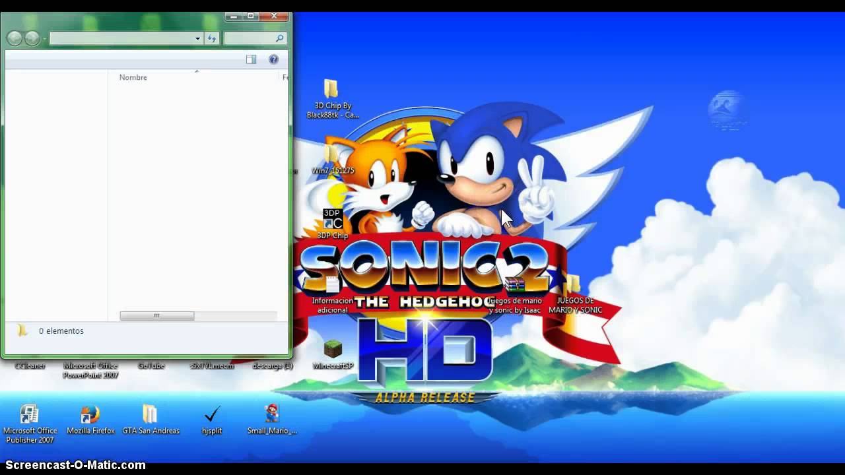Screen dimensions: 845x475
Task: Toggle the Explorer preview pane button
Action: [251, 59]
